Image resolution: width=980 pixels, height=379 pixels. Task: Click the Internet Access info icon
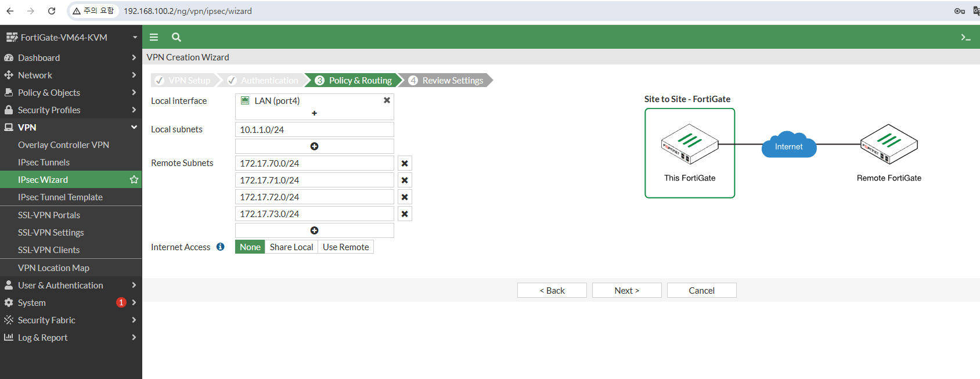[x=221, y=247]
